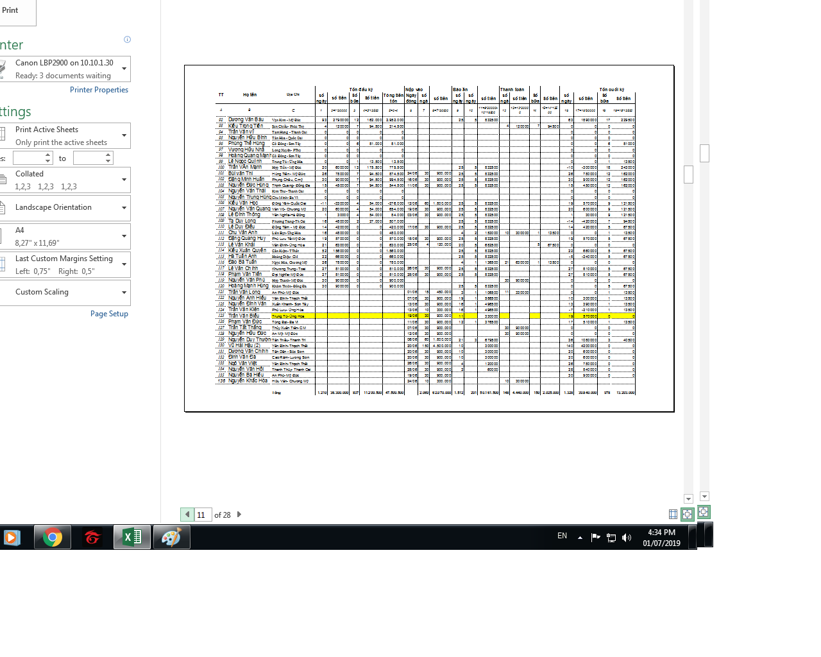Click the volume speaker tray icon
The height and width of the screenshot is (657, 821).
[x=627, y=538]
